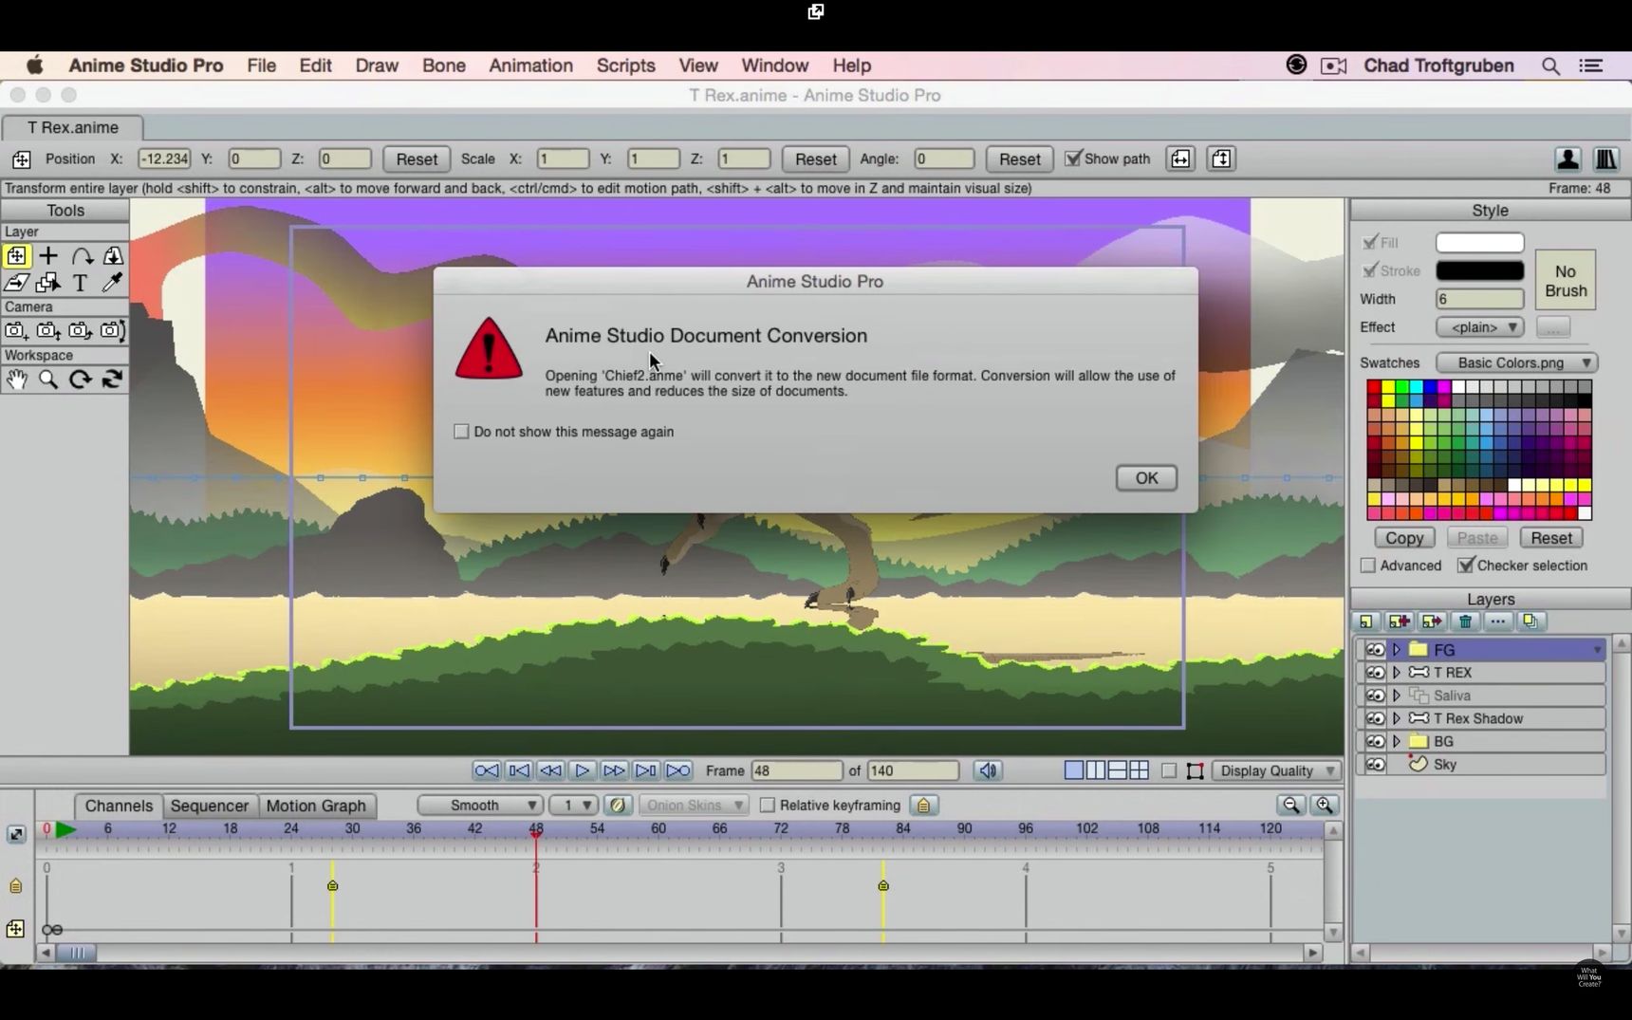Select the Track Camera tool
The width and height of the screenshot is (1632, 1020).
pos(16,331)
